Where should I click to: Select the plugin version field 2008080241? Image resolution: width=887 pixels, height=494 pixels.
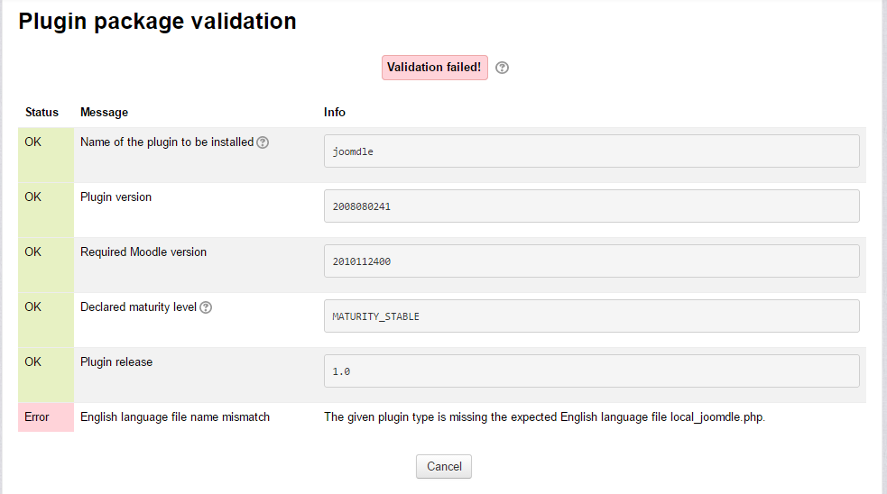click(591, 206)
